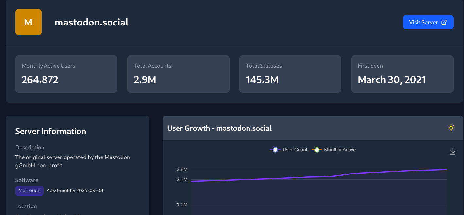
Task: Select the server description text
Action: tap(73, 161)
